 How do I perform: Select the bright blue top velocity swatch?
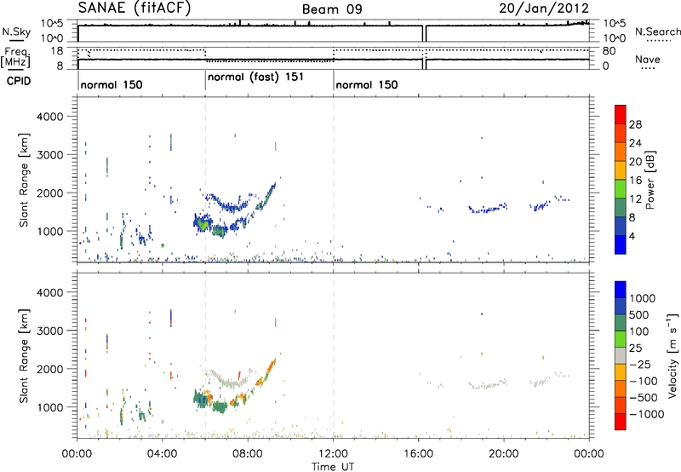tap(621, 290)
